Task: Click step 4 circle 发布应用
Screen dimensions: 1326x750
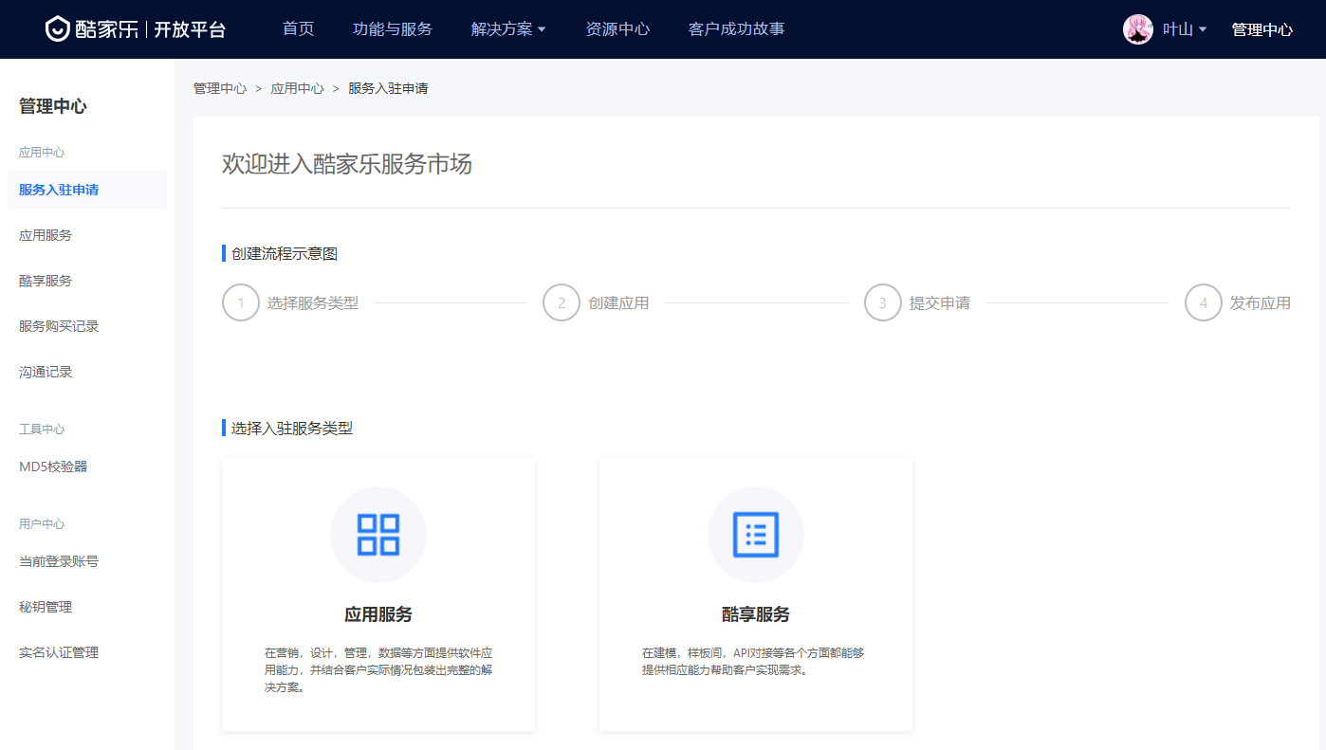Action: pos(1203,303)
